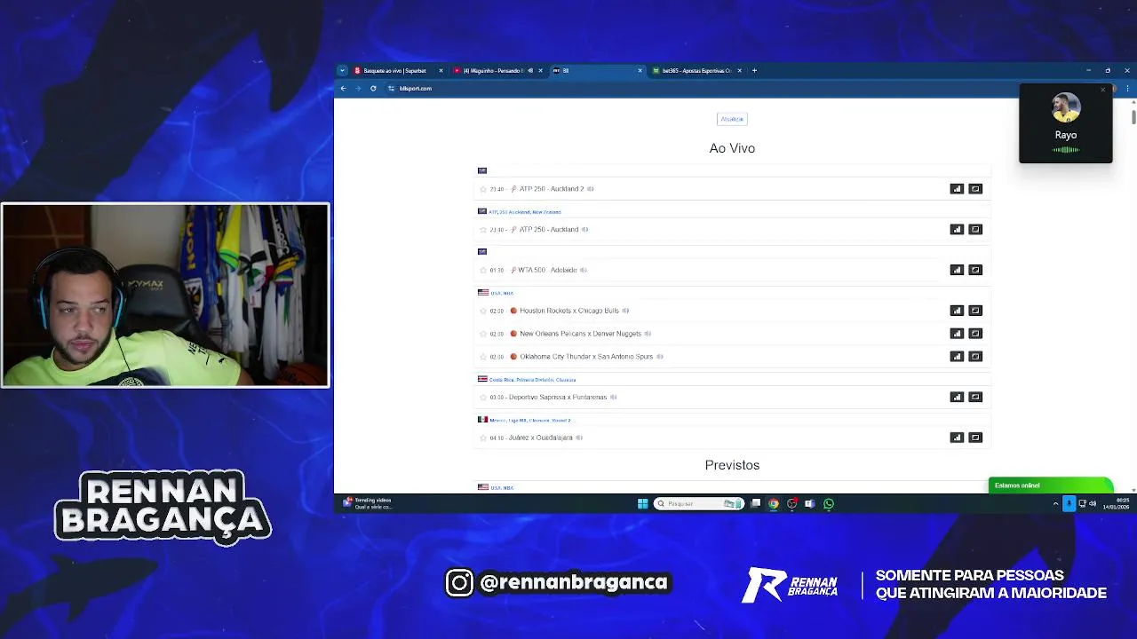Star the Deportivo Saprissa x Puntarenas match
The image size is (1137, 639).
click(483, 397)
